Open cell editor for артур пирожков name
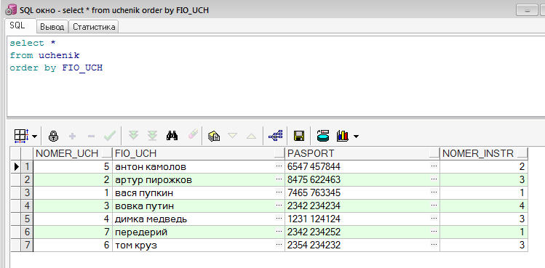The height and width of the screenshot is (268, 545). click(x=279, y=180)
